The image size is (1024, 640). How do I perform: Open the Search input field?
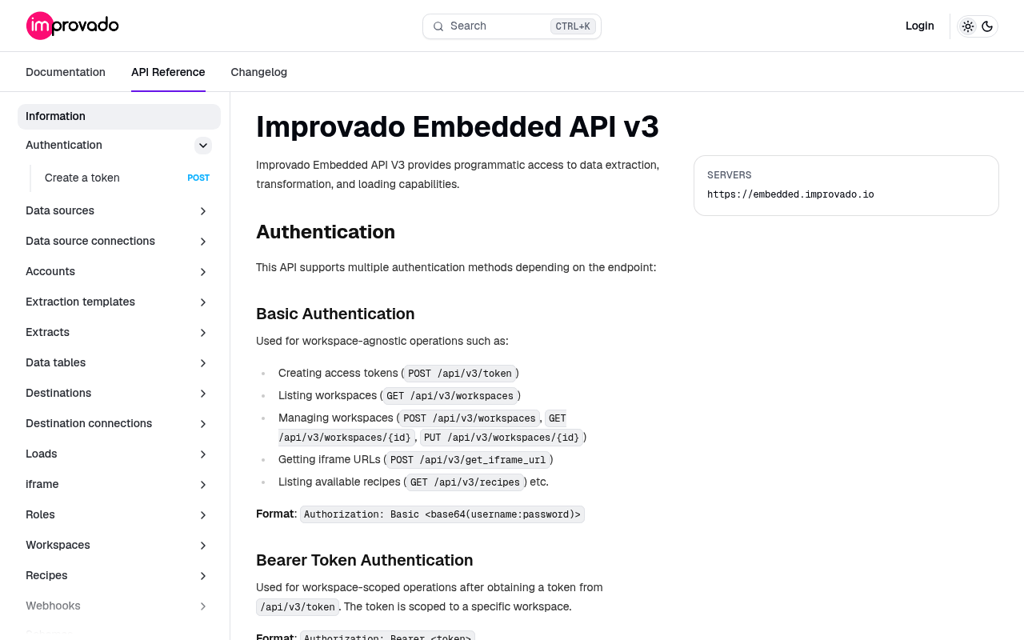(512, 26)
